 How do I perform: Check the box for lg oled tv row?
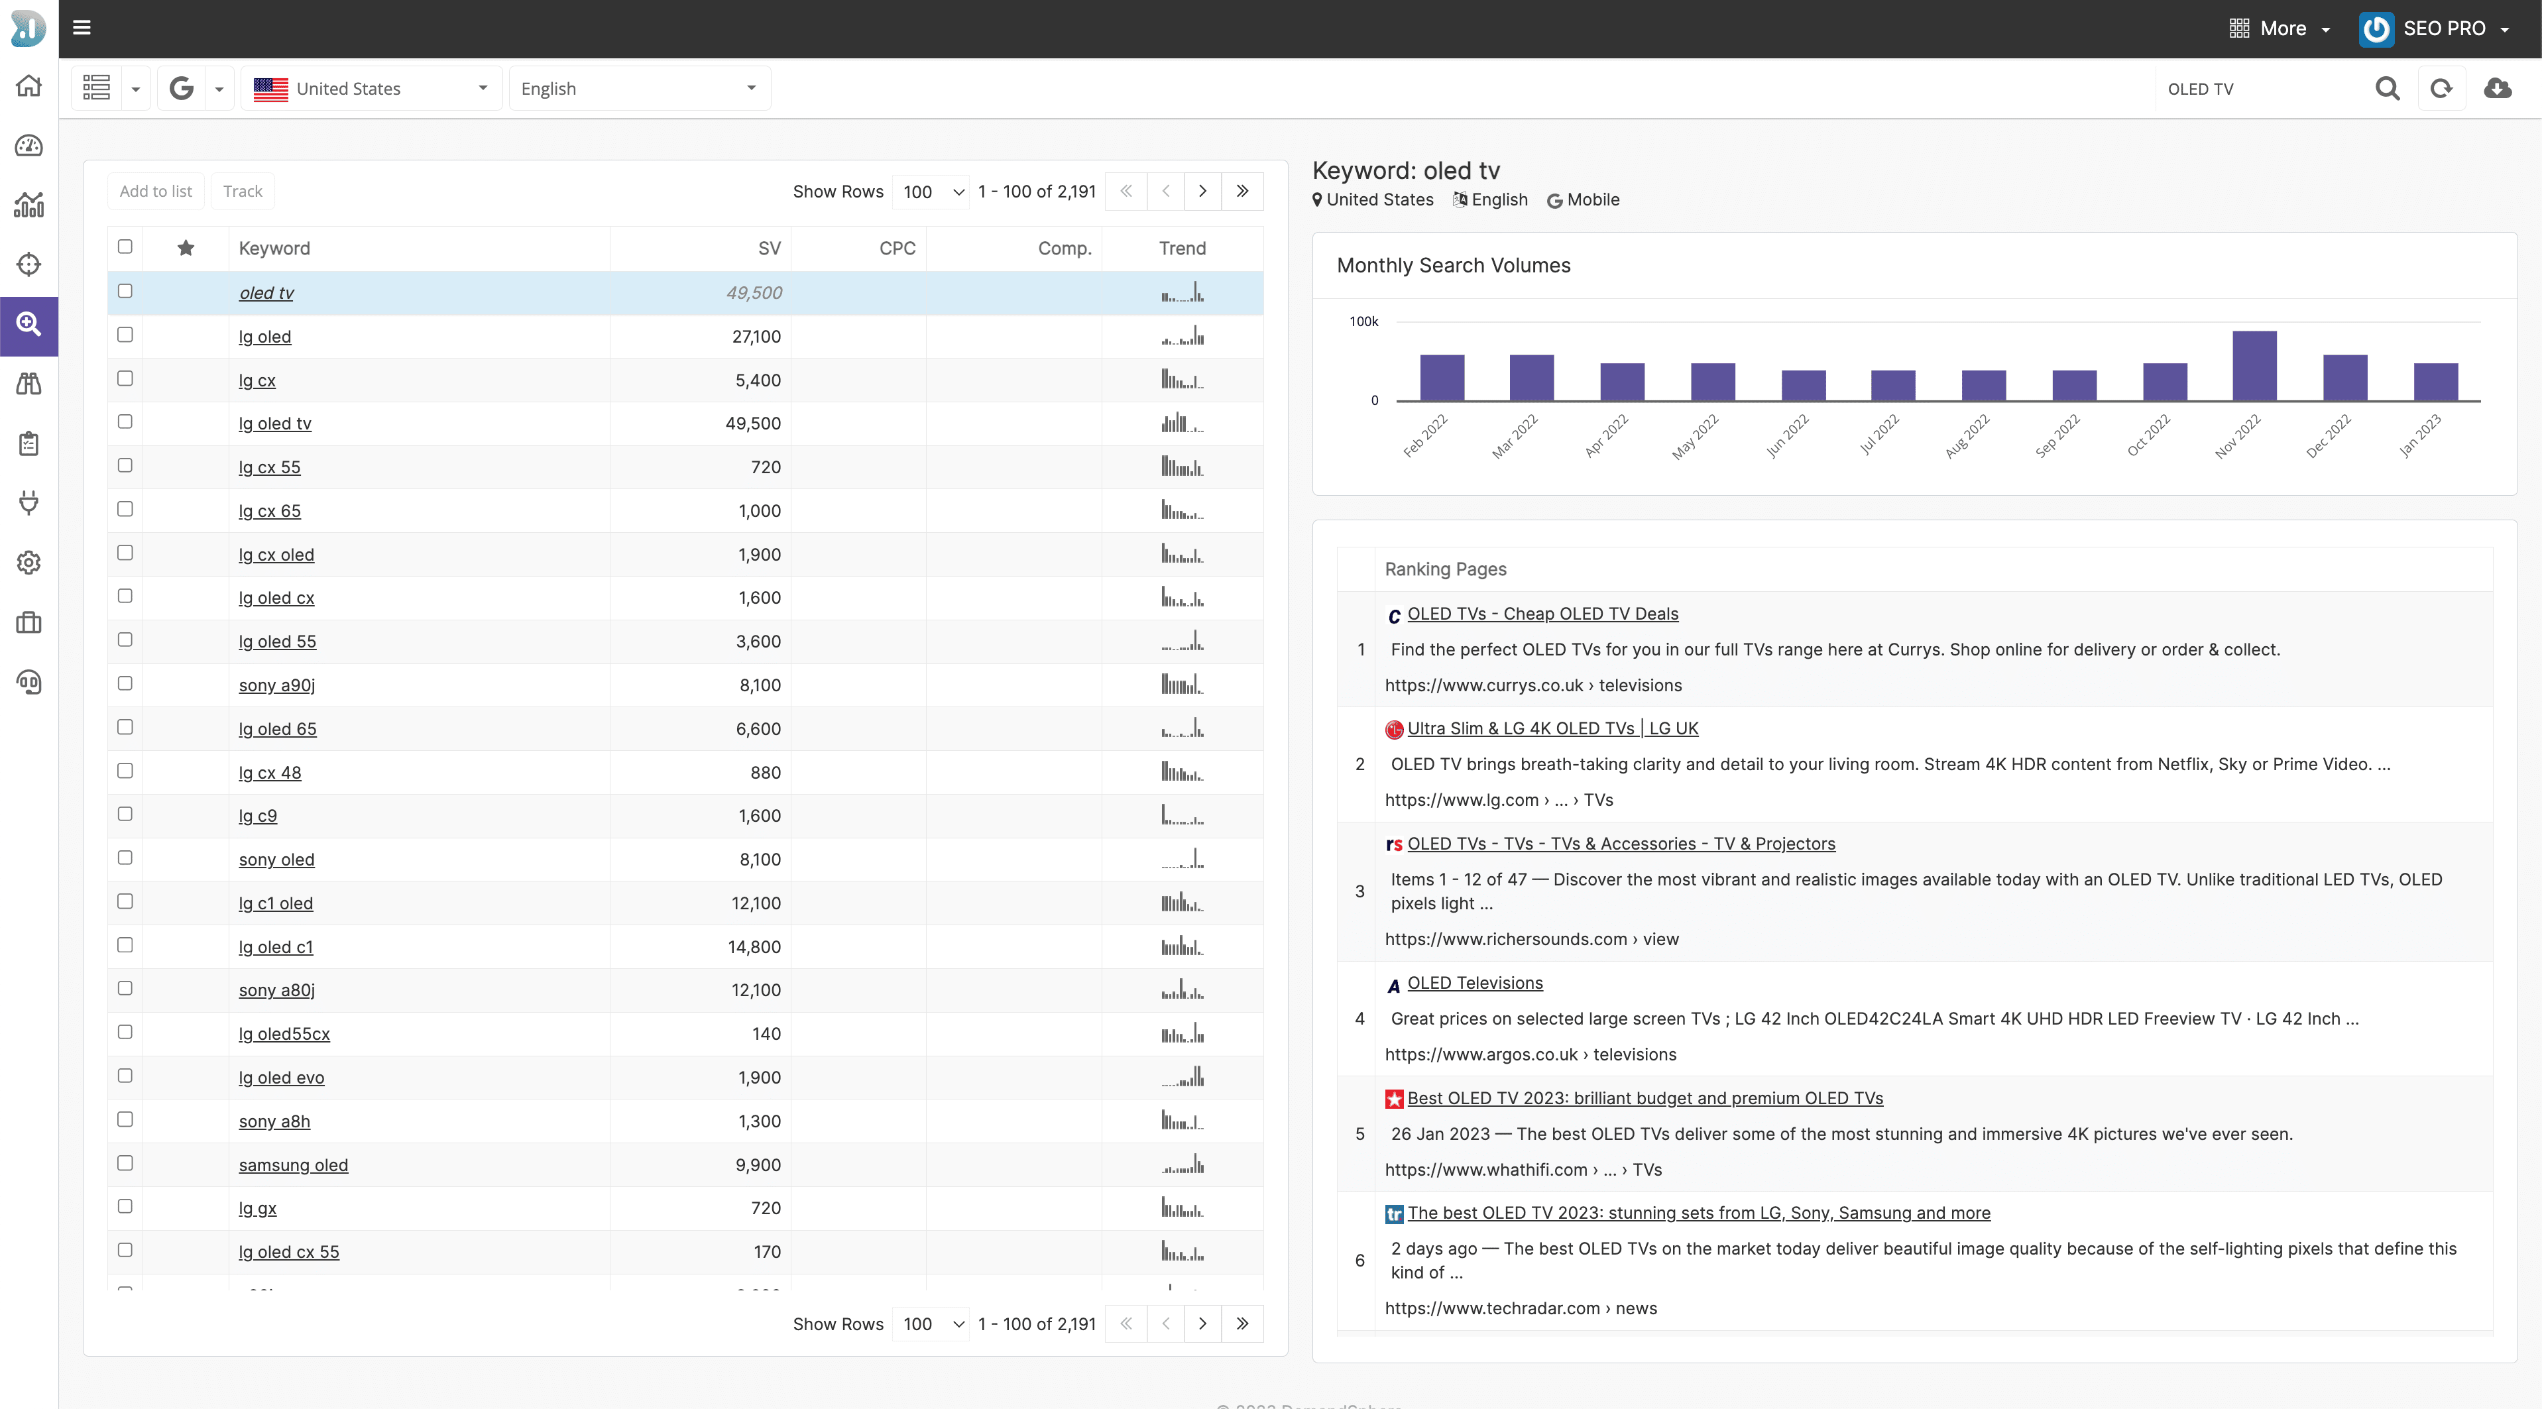pos(125,422)
